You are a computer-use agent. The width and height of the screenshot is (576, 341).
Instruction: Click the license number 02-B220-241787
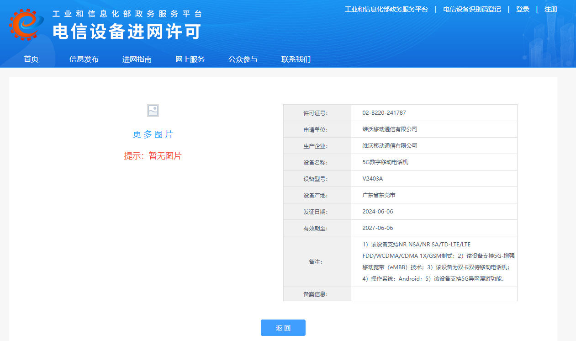click(384, 113)
